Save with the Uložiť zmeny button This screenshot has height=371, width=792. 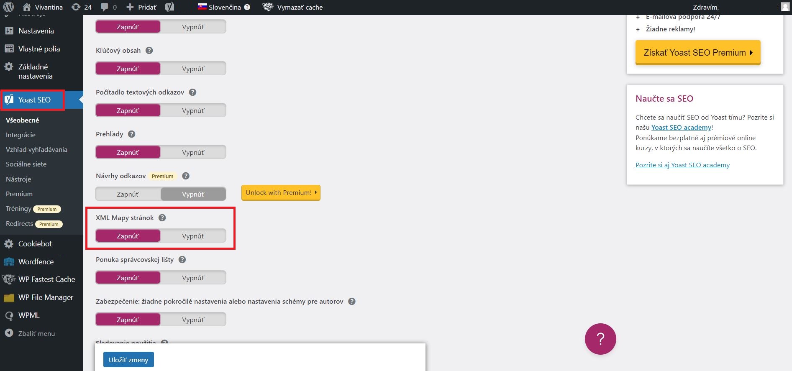point(128,360)
